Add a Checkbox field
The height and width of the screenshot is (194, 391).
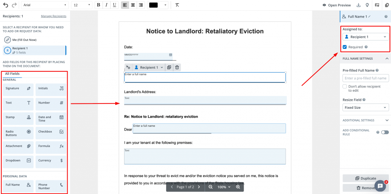[x=51, y=133]
